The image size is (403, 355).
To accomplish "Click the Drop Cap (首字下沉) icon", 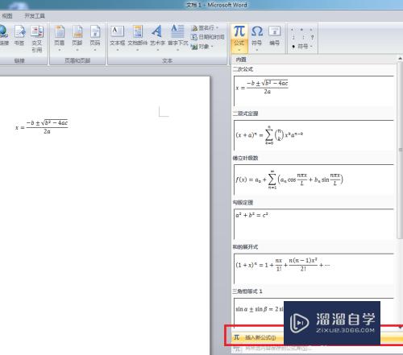I will pos(177,31).
